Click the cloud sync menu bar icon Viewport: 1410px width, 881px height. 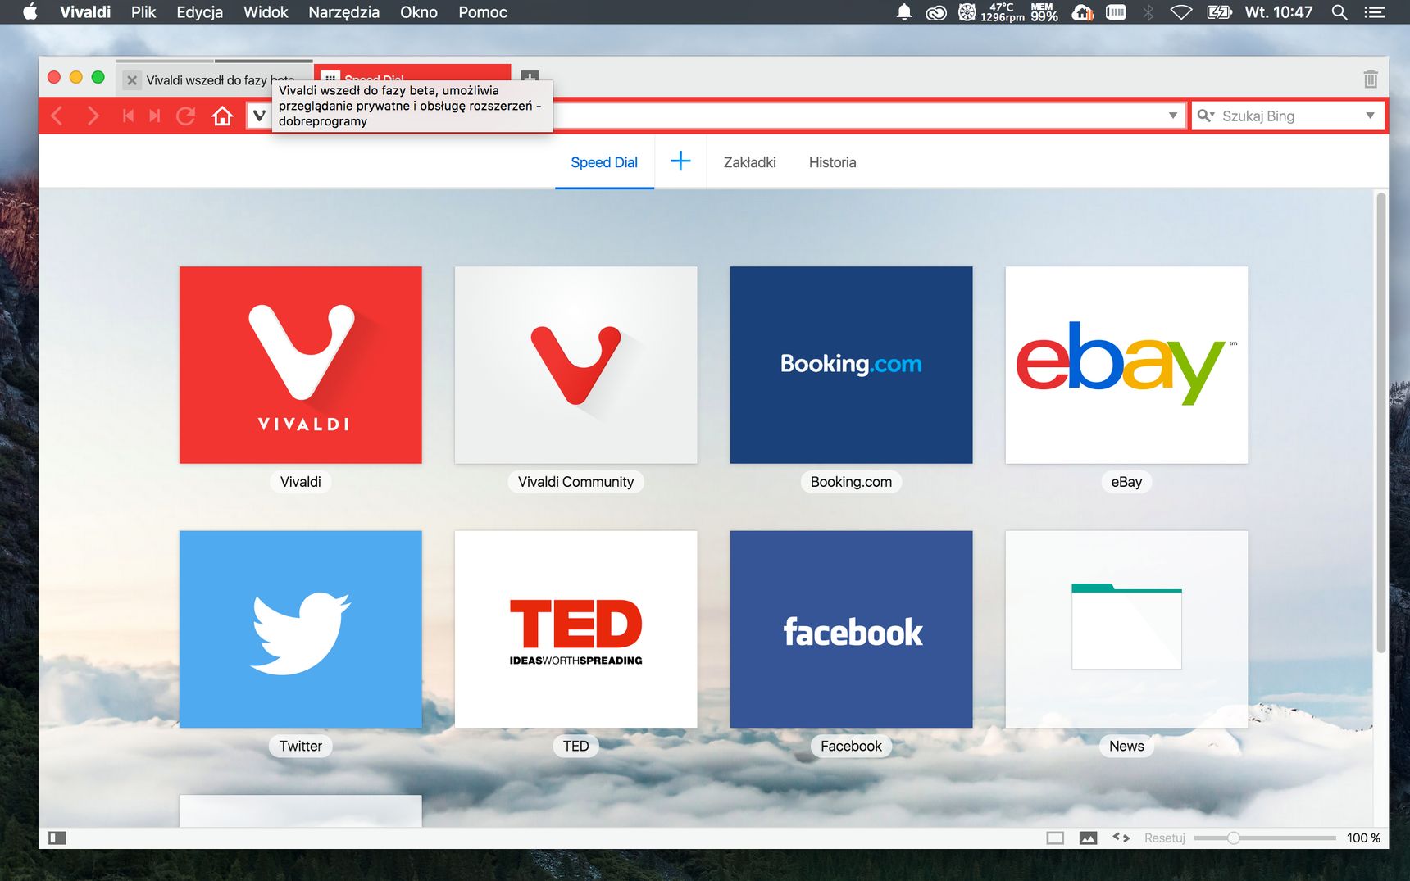click(x=1083, y=12)
